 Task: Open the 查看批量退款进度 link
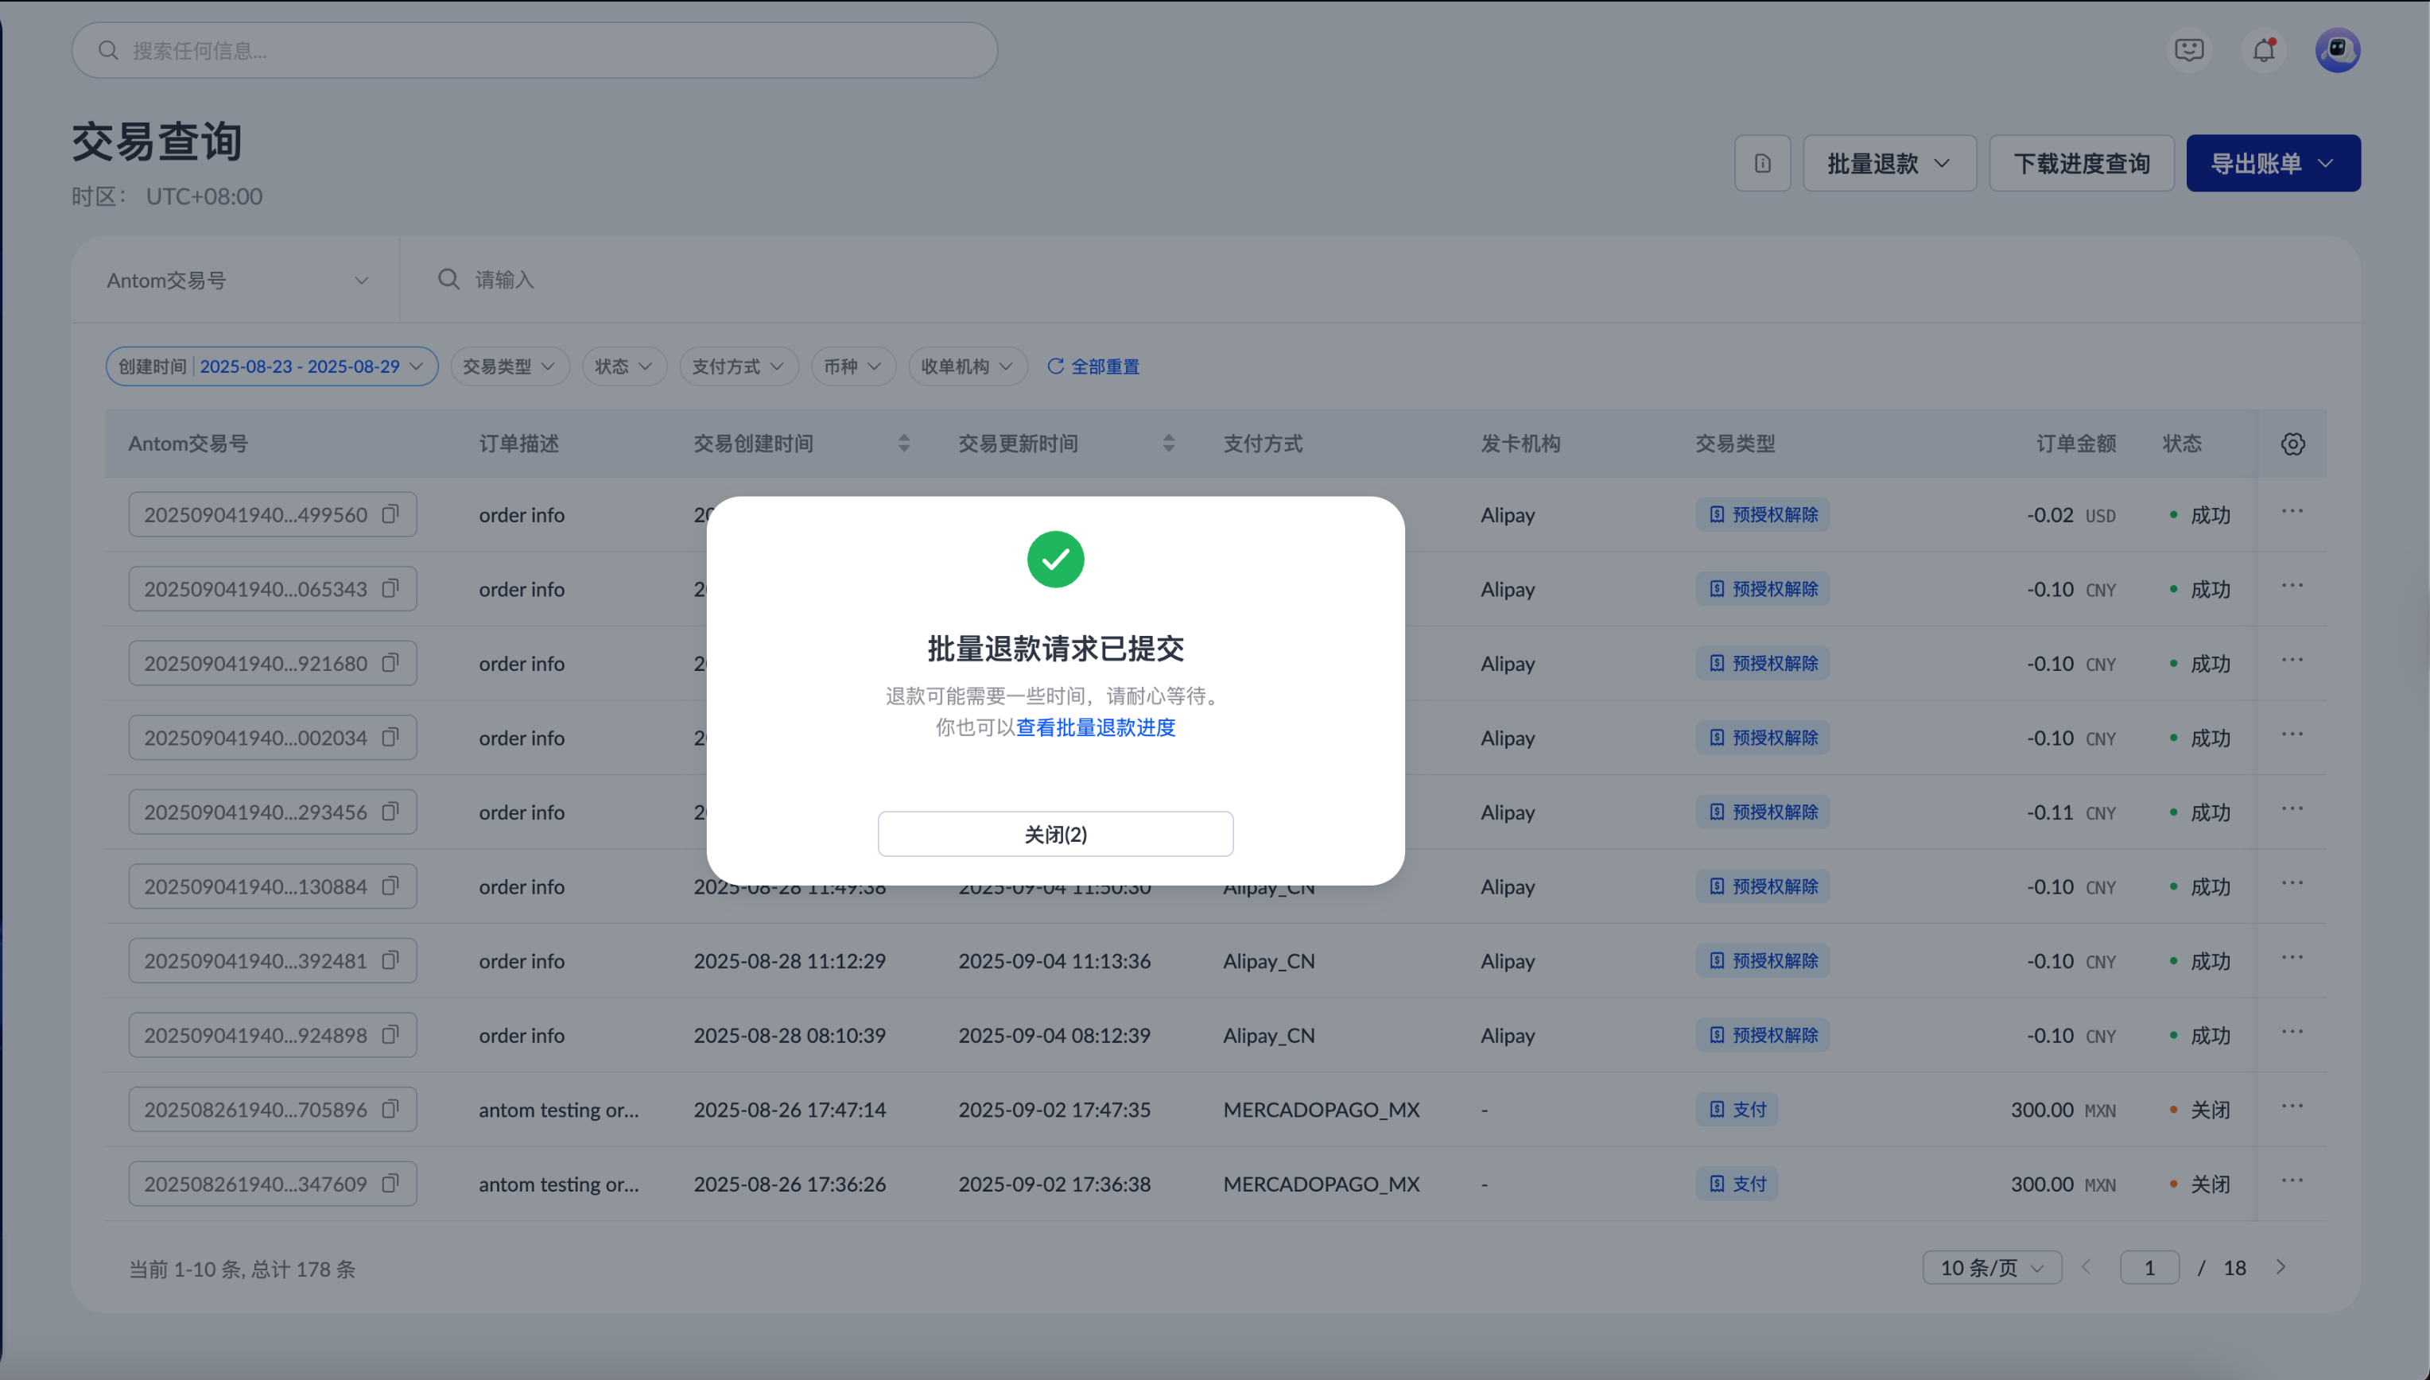(1096, 727)
